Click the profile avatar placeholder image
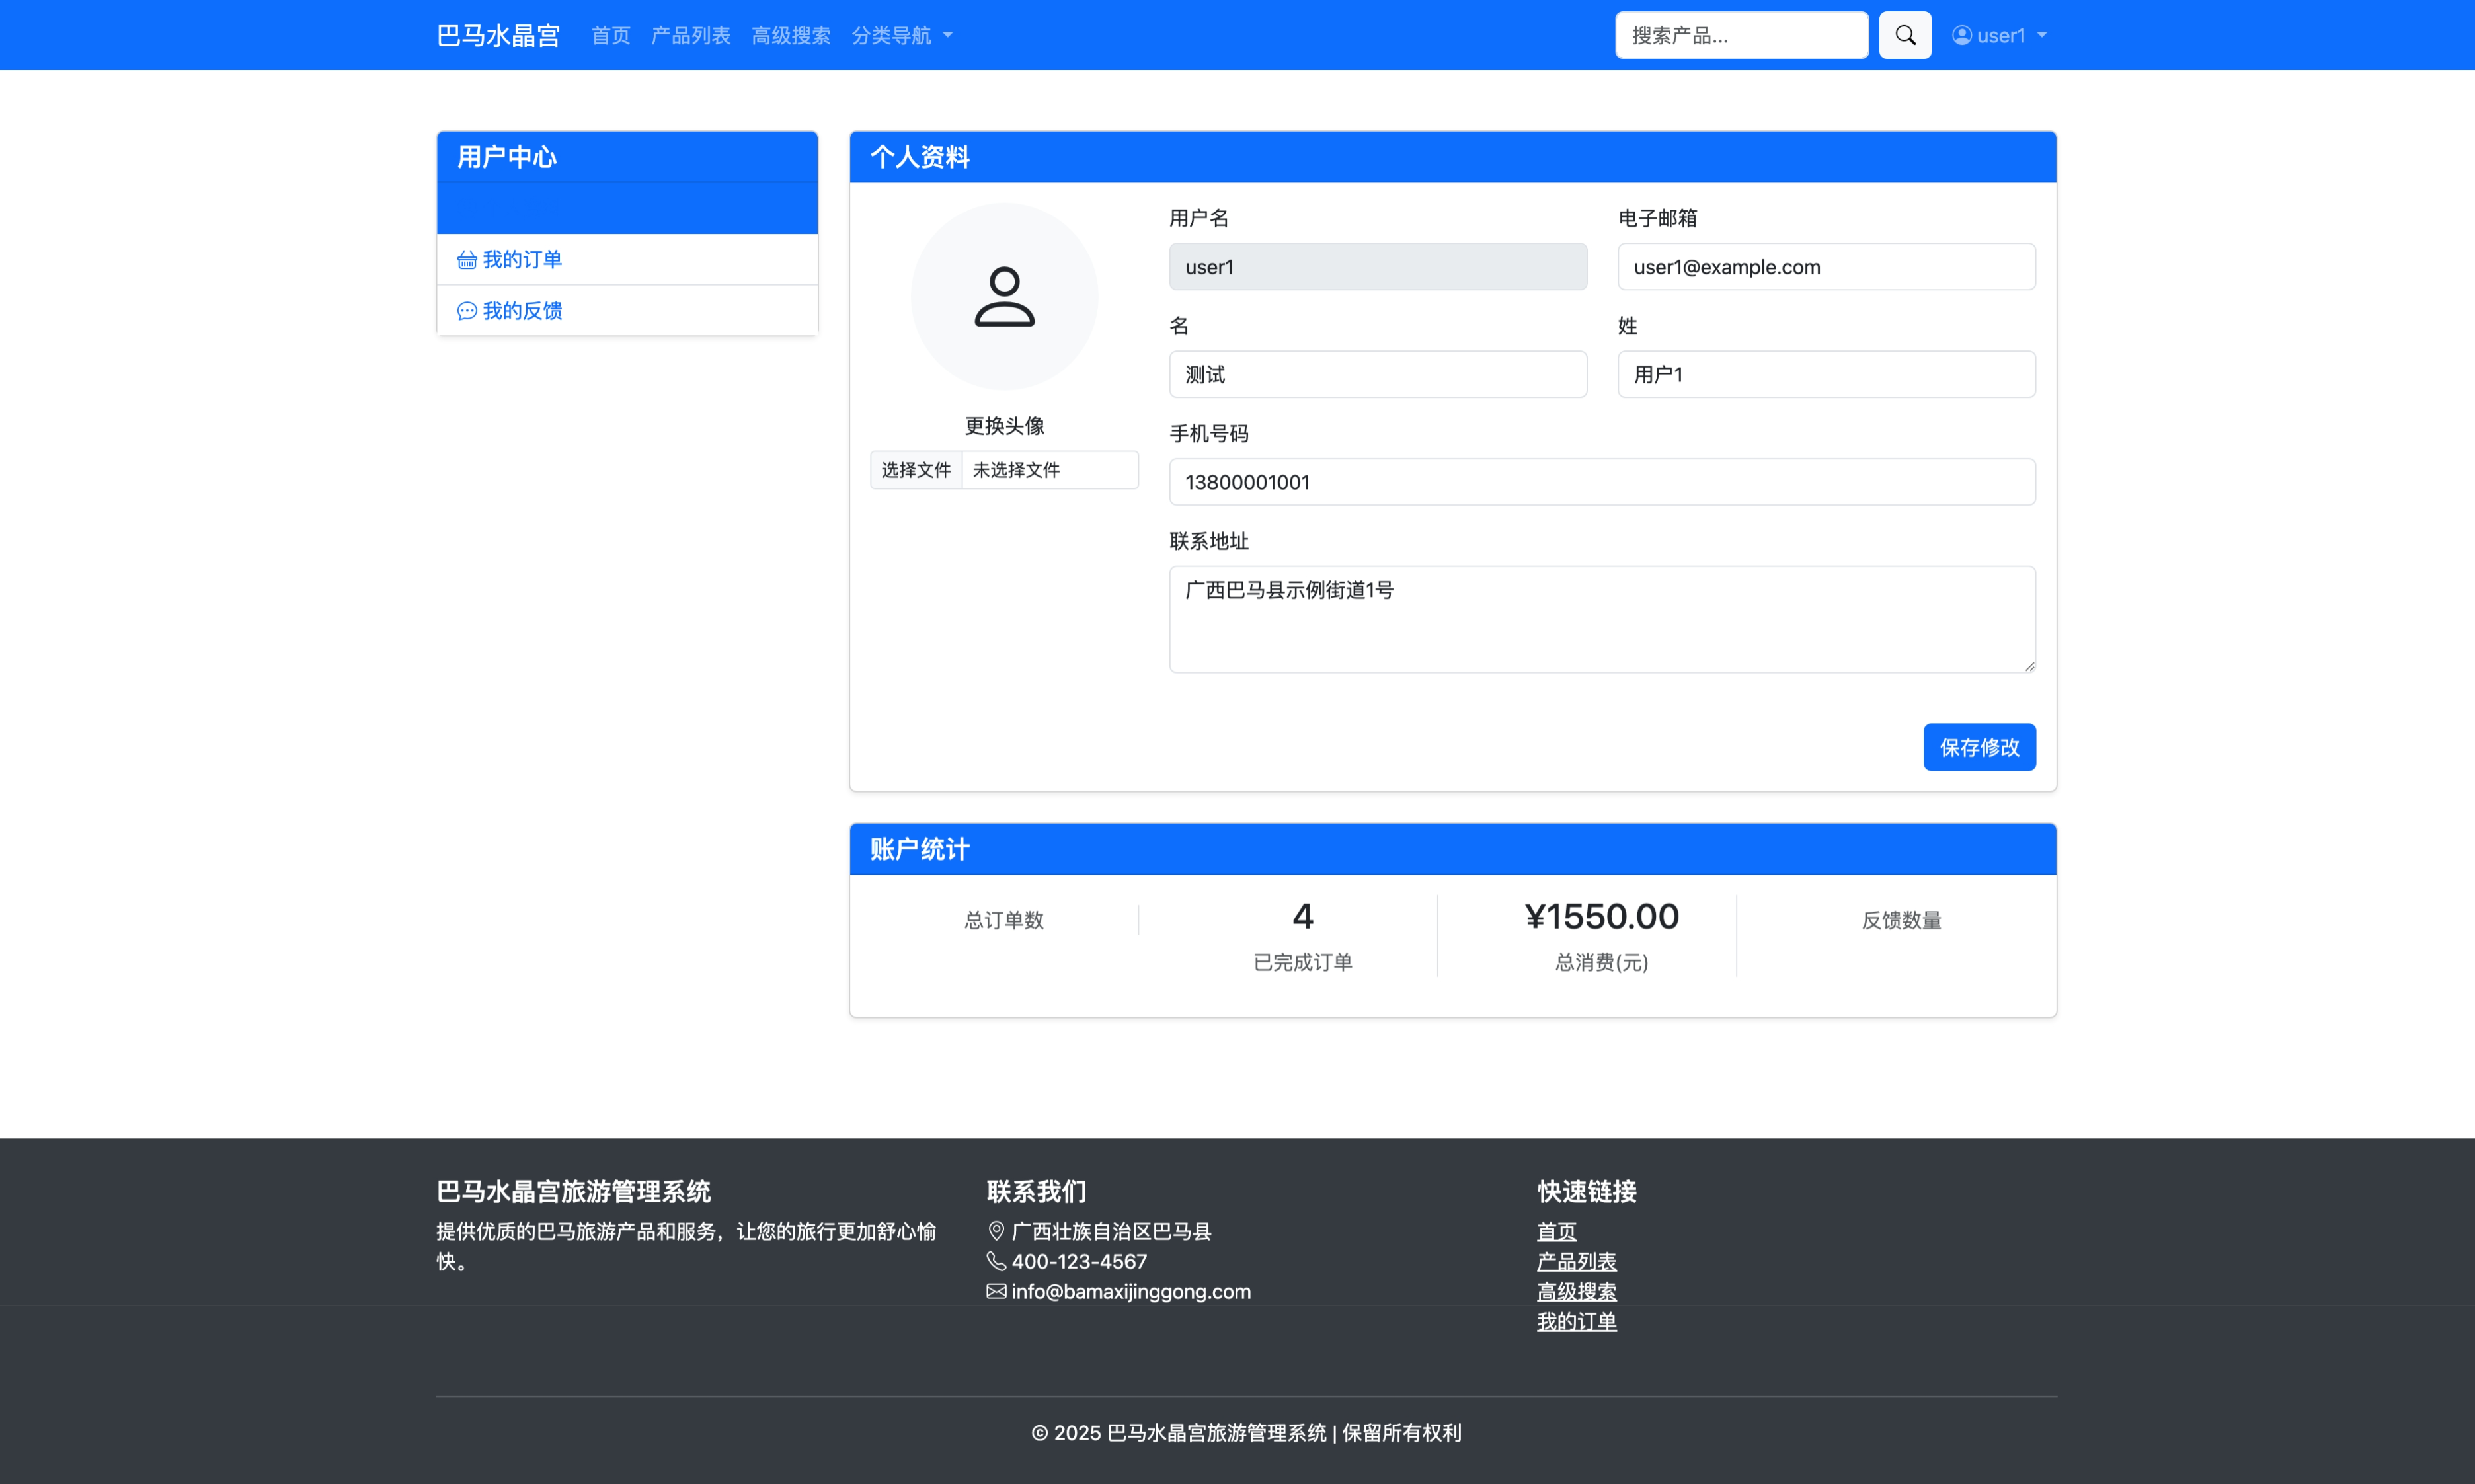 click(x=1003, y=296)
